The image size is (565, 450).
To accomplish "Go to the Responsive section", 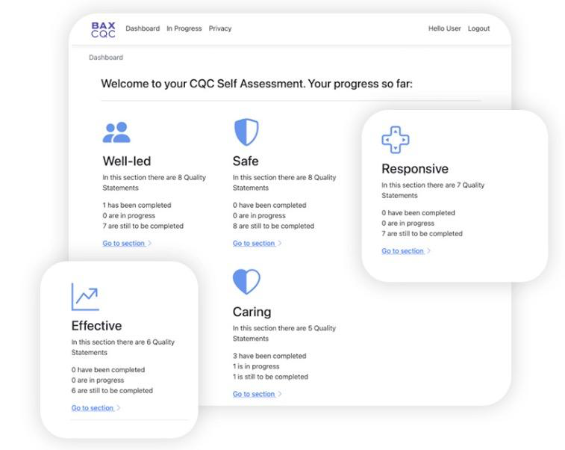I will tap(402, 251).
